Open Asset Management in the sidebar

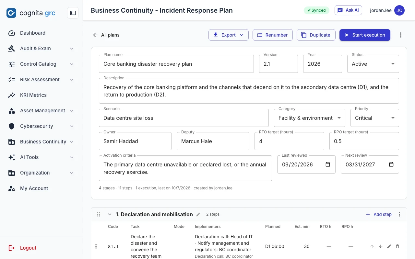click(x=41, y=111)
